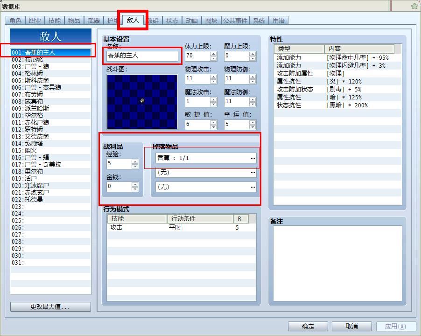
Task: Select trait 属性抗性 [炎] * 120%
Action: (x=337, y=81)
